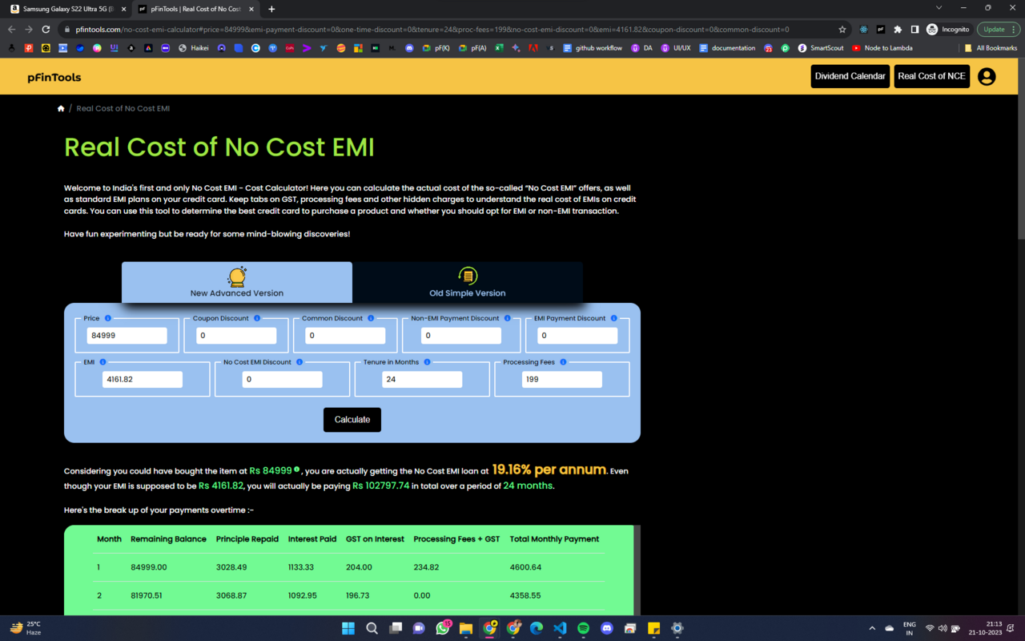This screenshot has height=641, width=1025.
Task: Open Spotify from the taskbar
Action: tap(583, 628)
